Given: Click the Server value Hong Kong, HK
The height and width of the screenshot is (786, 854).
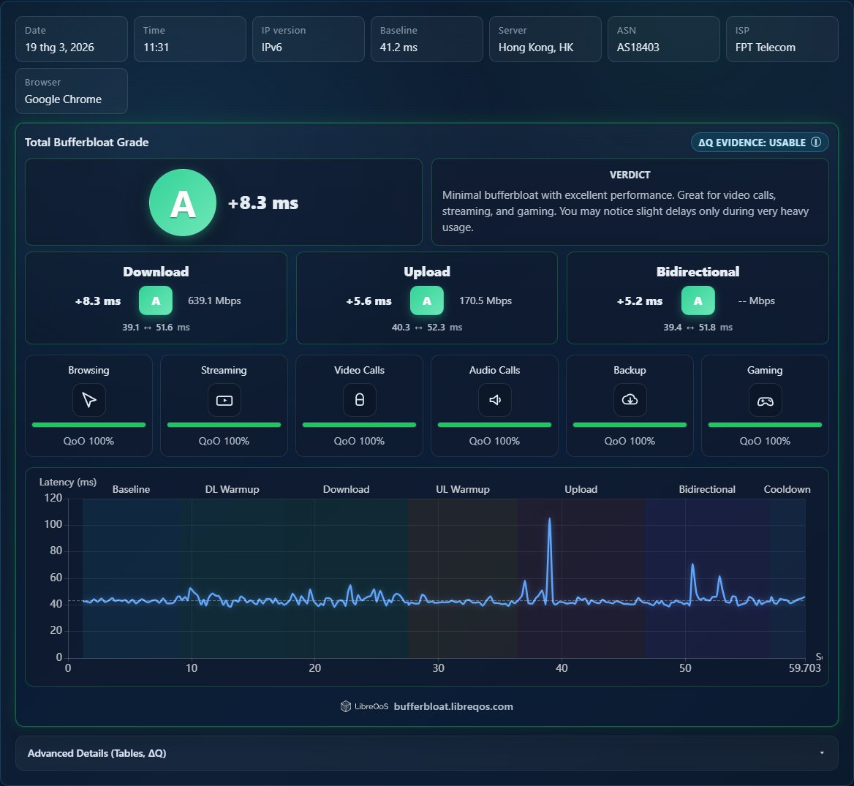Looking at the screenshot, I should 536,48.
